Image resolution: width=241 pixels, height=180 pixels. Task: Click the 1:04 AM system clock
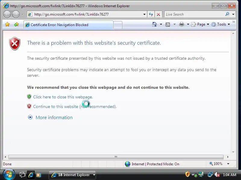pyautogui.click(x=229, y=175)
